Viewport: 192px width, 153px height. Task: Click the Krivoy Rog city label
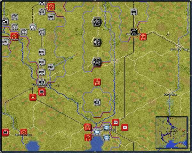click(x=180, y=49)
